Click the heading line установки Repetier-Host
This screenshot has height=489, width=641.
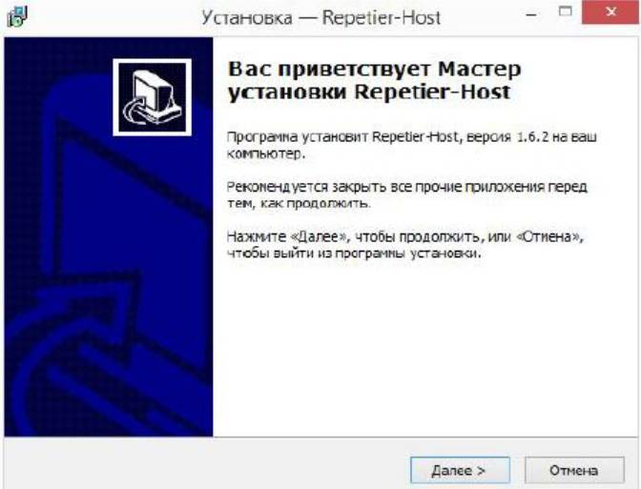click(x=369, y=92)
